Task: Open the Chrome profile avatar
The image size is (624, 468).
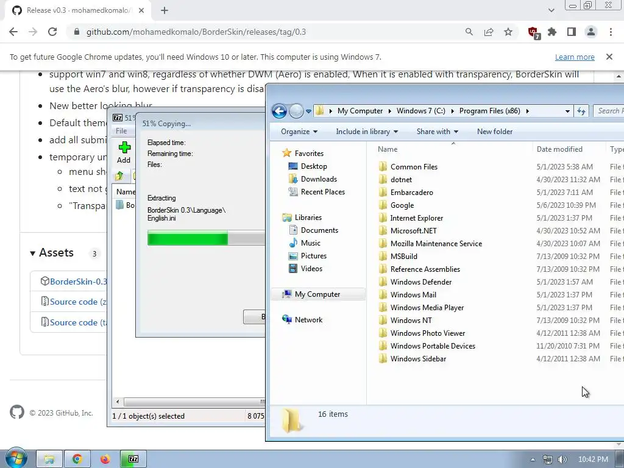Action: click(x=591, y=32)
